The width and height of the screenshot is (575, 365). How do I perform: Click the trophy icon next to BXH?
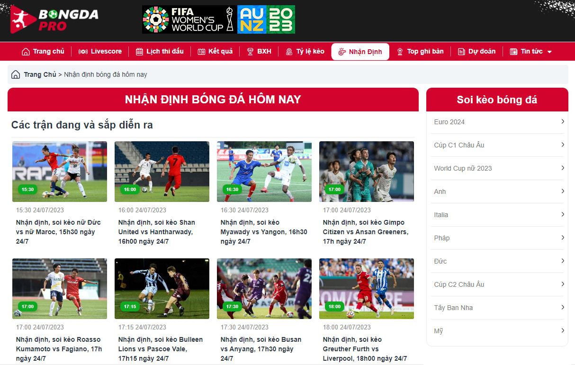[x=250, y=52]
